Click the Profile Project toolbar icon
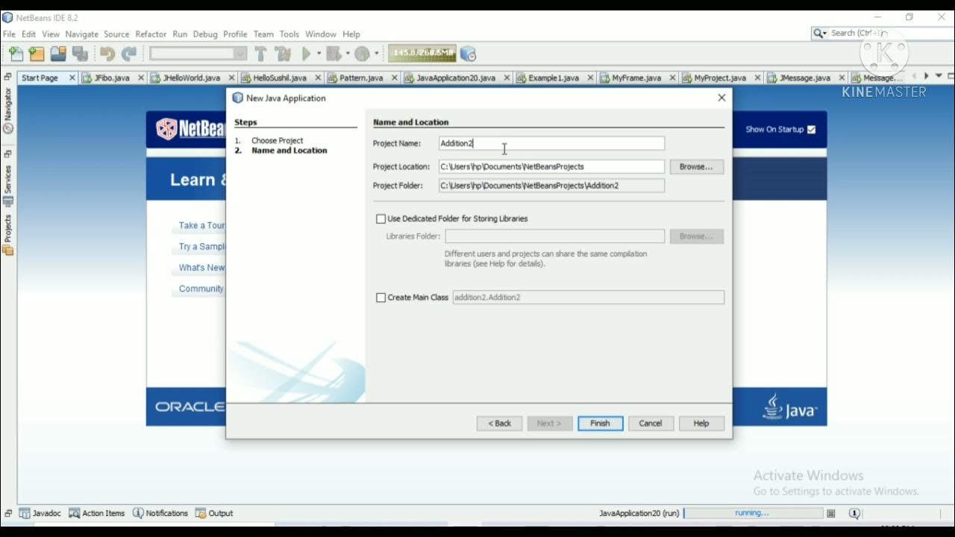The image size is (955, 537). click(x=362, y=54)
